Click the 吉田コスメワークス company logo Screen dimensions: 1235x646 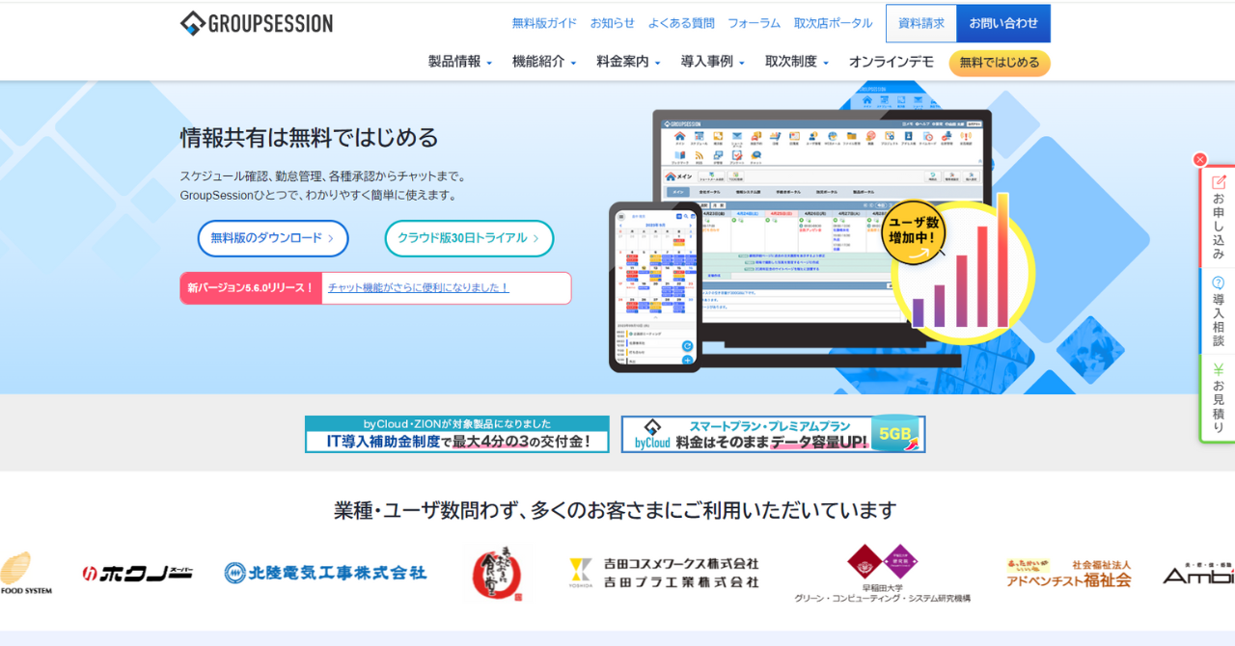click(664, 573)
